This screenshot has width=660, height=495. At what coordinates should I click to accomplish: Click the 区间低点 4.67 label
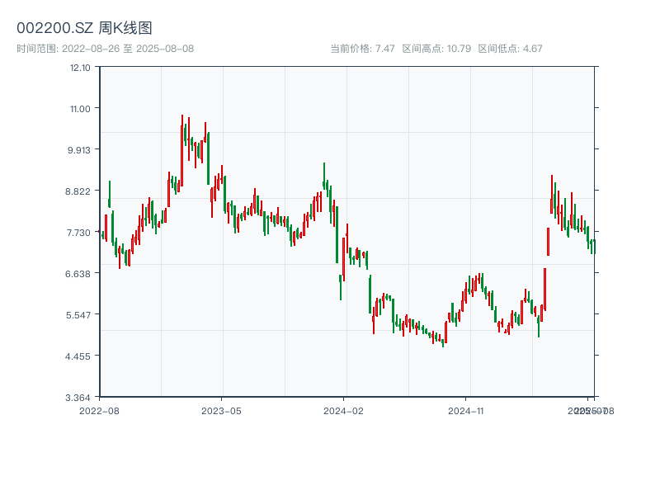(510, 49)
